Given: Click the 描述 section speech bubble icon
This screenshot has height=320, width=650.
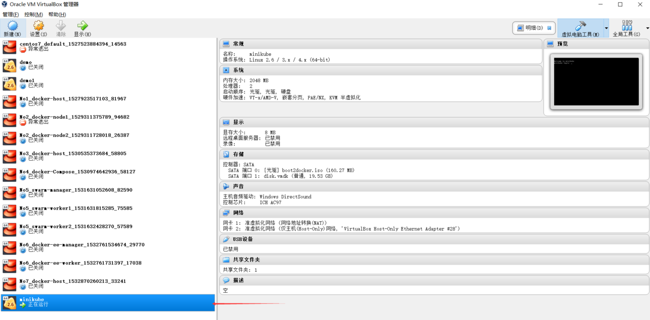Looking at the screenshot, I should click(226, 280).
